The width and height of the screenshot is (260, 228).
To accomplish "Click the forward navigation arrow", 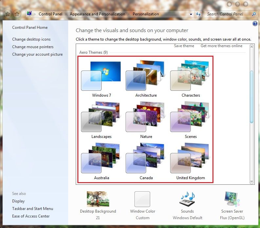I will [17, 14].
